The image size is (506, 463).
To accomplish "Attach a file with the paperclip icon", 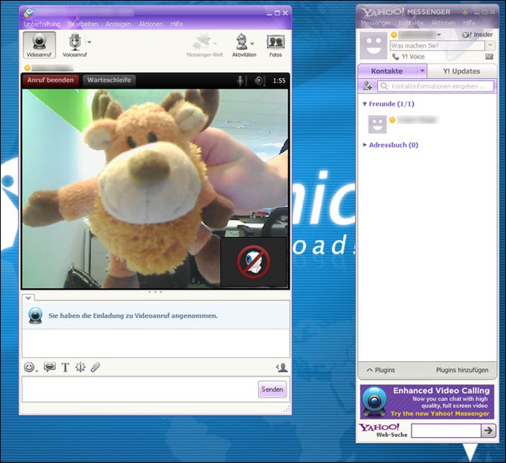I will pyautogui.click(x=95, y=367).
